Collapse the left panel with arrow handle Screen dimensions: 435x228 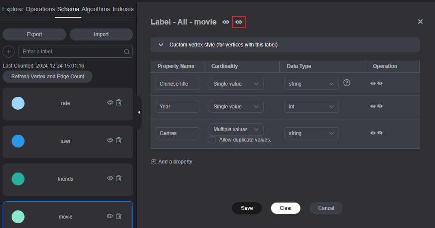pos(139,112)
